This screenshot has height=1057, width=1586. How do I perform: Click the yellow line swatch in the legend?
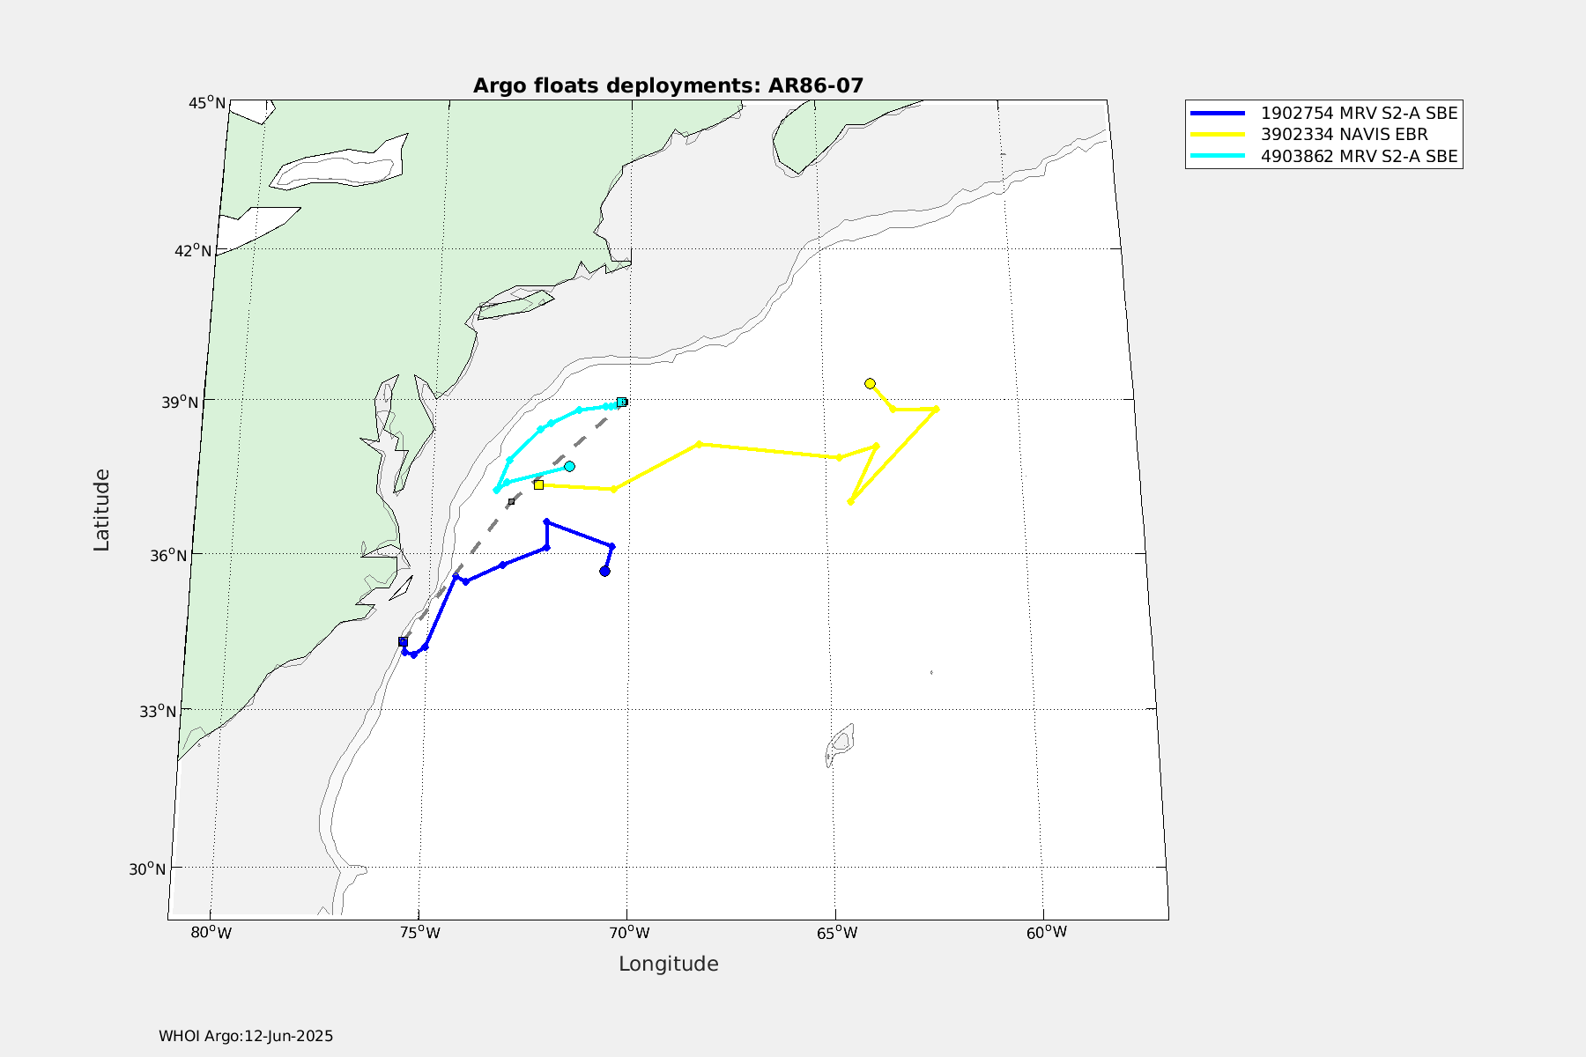coord(1218,135)
